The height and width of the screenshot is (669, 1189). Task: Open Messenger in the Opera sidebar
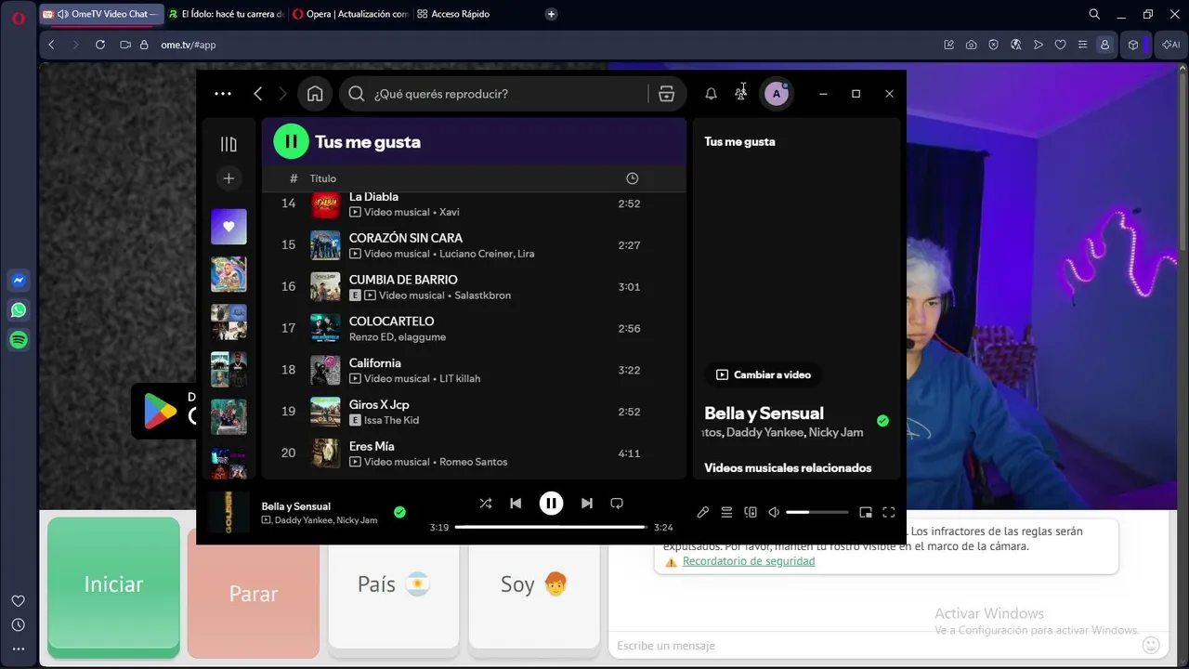point(19,281)
